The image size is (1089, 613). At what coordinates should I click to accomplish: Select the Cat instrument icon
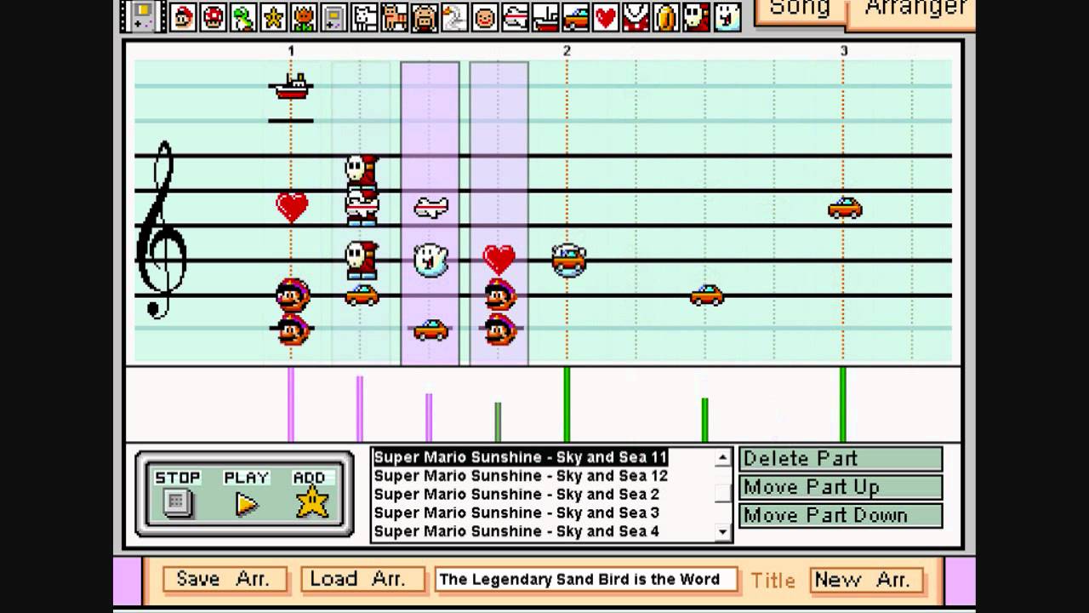click(x=394, y=17)
